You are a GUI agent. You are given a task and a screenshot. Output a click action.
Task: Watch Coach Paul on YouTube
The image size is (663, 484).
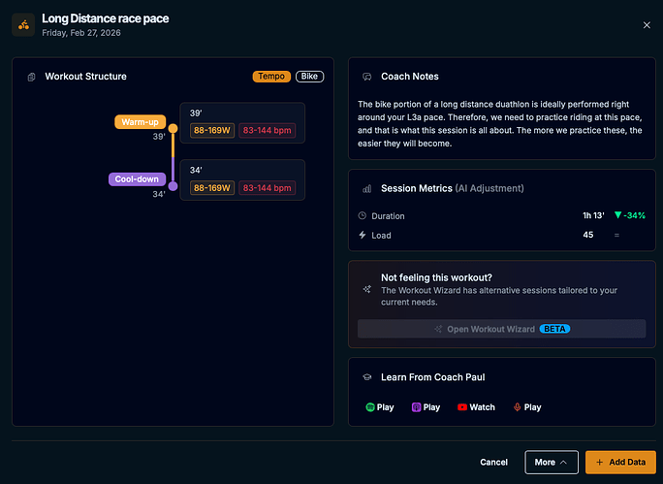(x=475, y=407)
